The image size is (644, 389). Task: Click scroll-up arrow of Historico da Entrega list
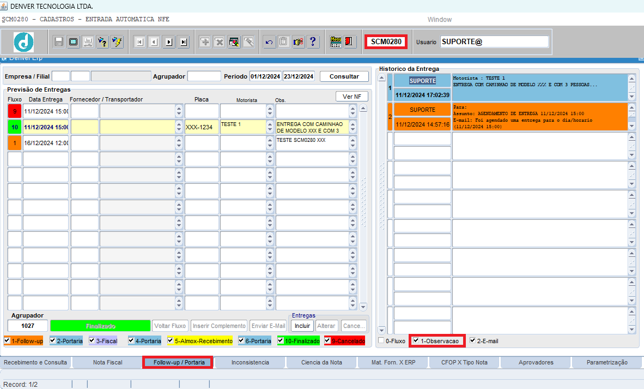[381, 77]
